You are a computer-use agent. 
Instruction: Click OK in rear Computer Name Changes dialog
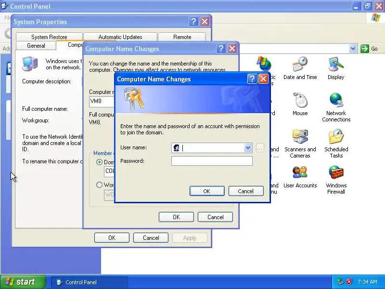coord(176,217)
